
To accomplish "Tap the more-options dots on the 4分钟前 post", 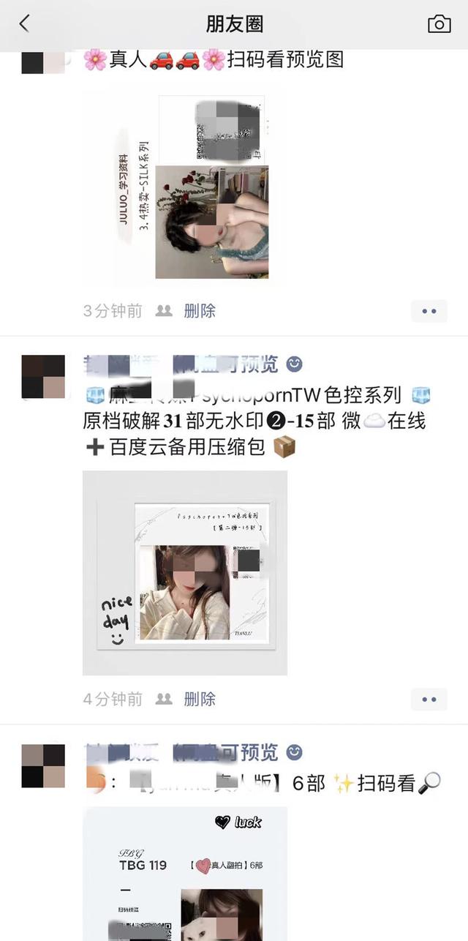I will pyautogui.click(x=429, y=699).
